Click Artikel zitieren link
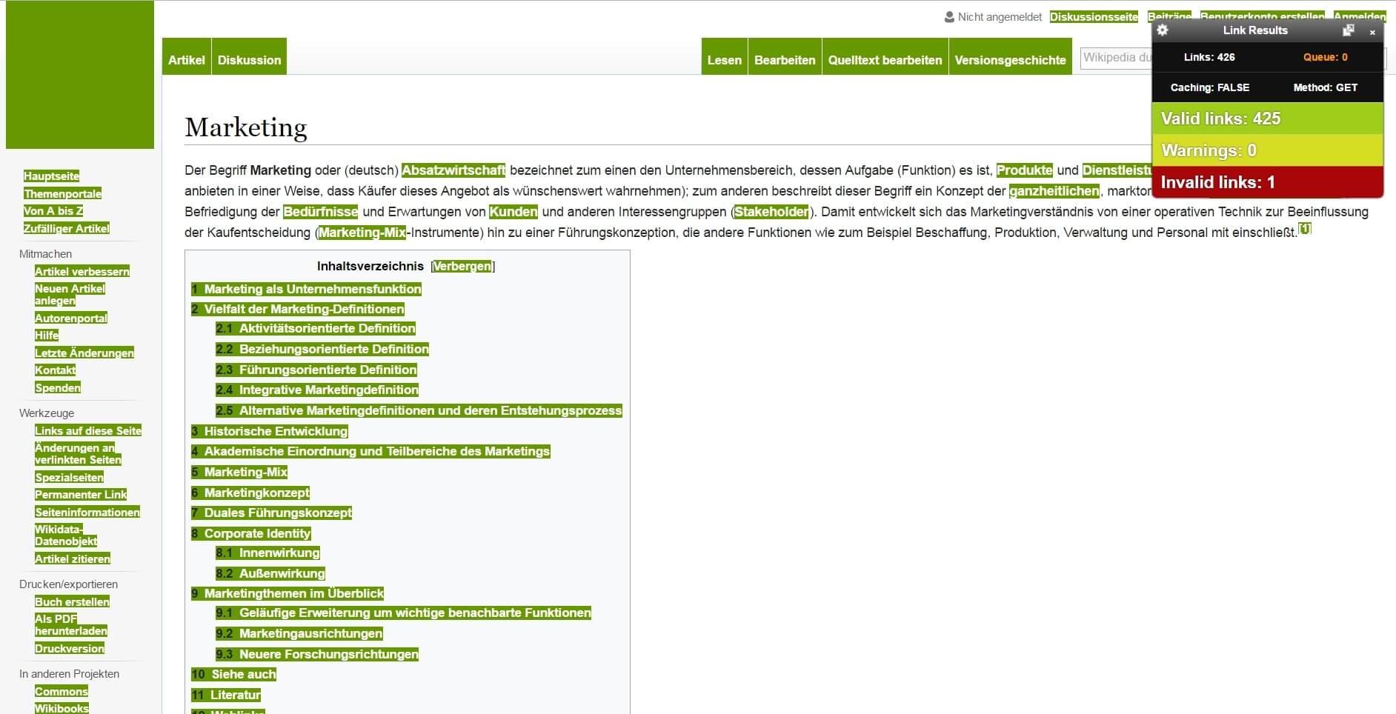1396x714 pixels. click(x=73, y=559)
